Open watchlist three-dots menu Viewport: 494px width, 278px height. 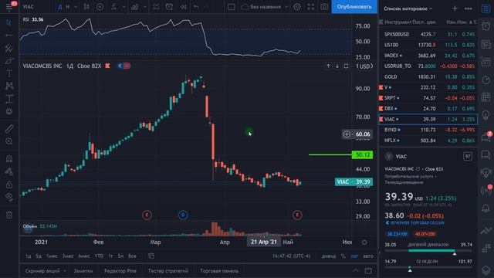(469, 8)
